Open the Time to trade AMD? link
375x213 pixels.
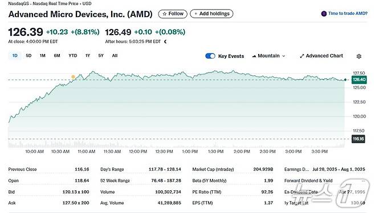[x=348, y=14]
